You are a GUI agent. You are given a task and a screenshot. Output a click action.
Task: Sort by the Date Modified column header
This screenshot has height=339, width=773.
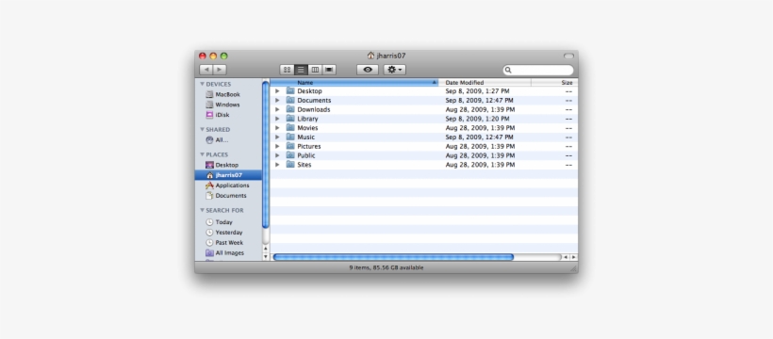click(485, 83)
